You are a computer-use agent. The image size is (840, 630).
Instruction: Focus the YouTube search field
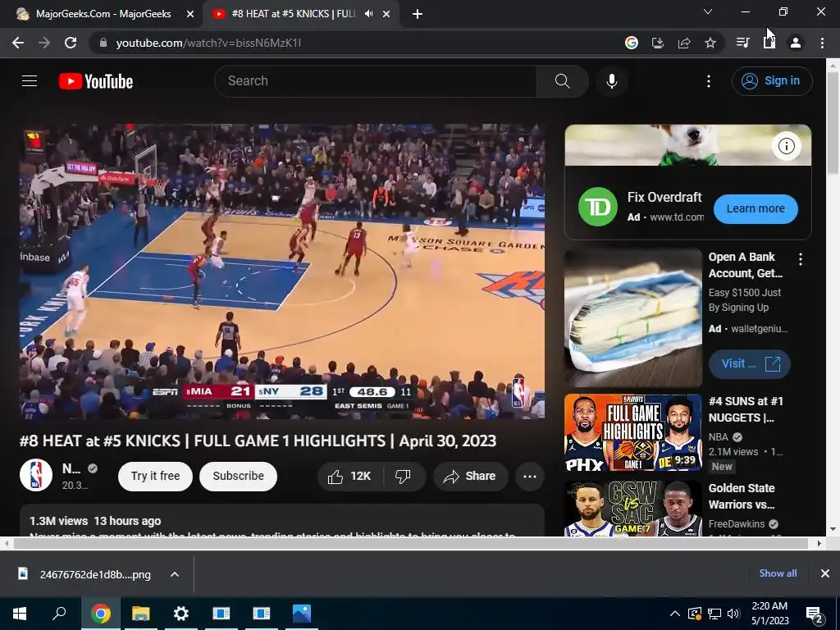coord(376,81)
